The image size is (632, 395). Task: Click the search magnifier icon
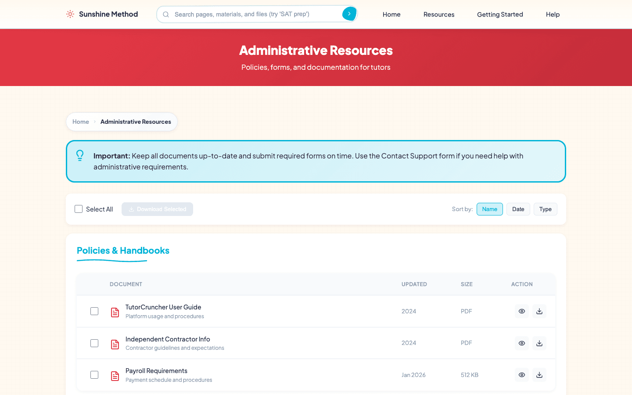click(x=165, y=14)
